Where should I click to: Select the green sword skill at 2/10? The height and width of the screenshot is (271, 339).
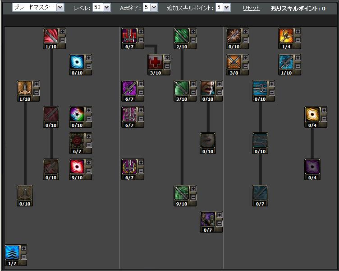[182, 36]
